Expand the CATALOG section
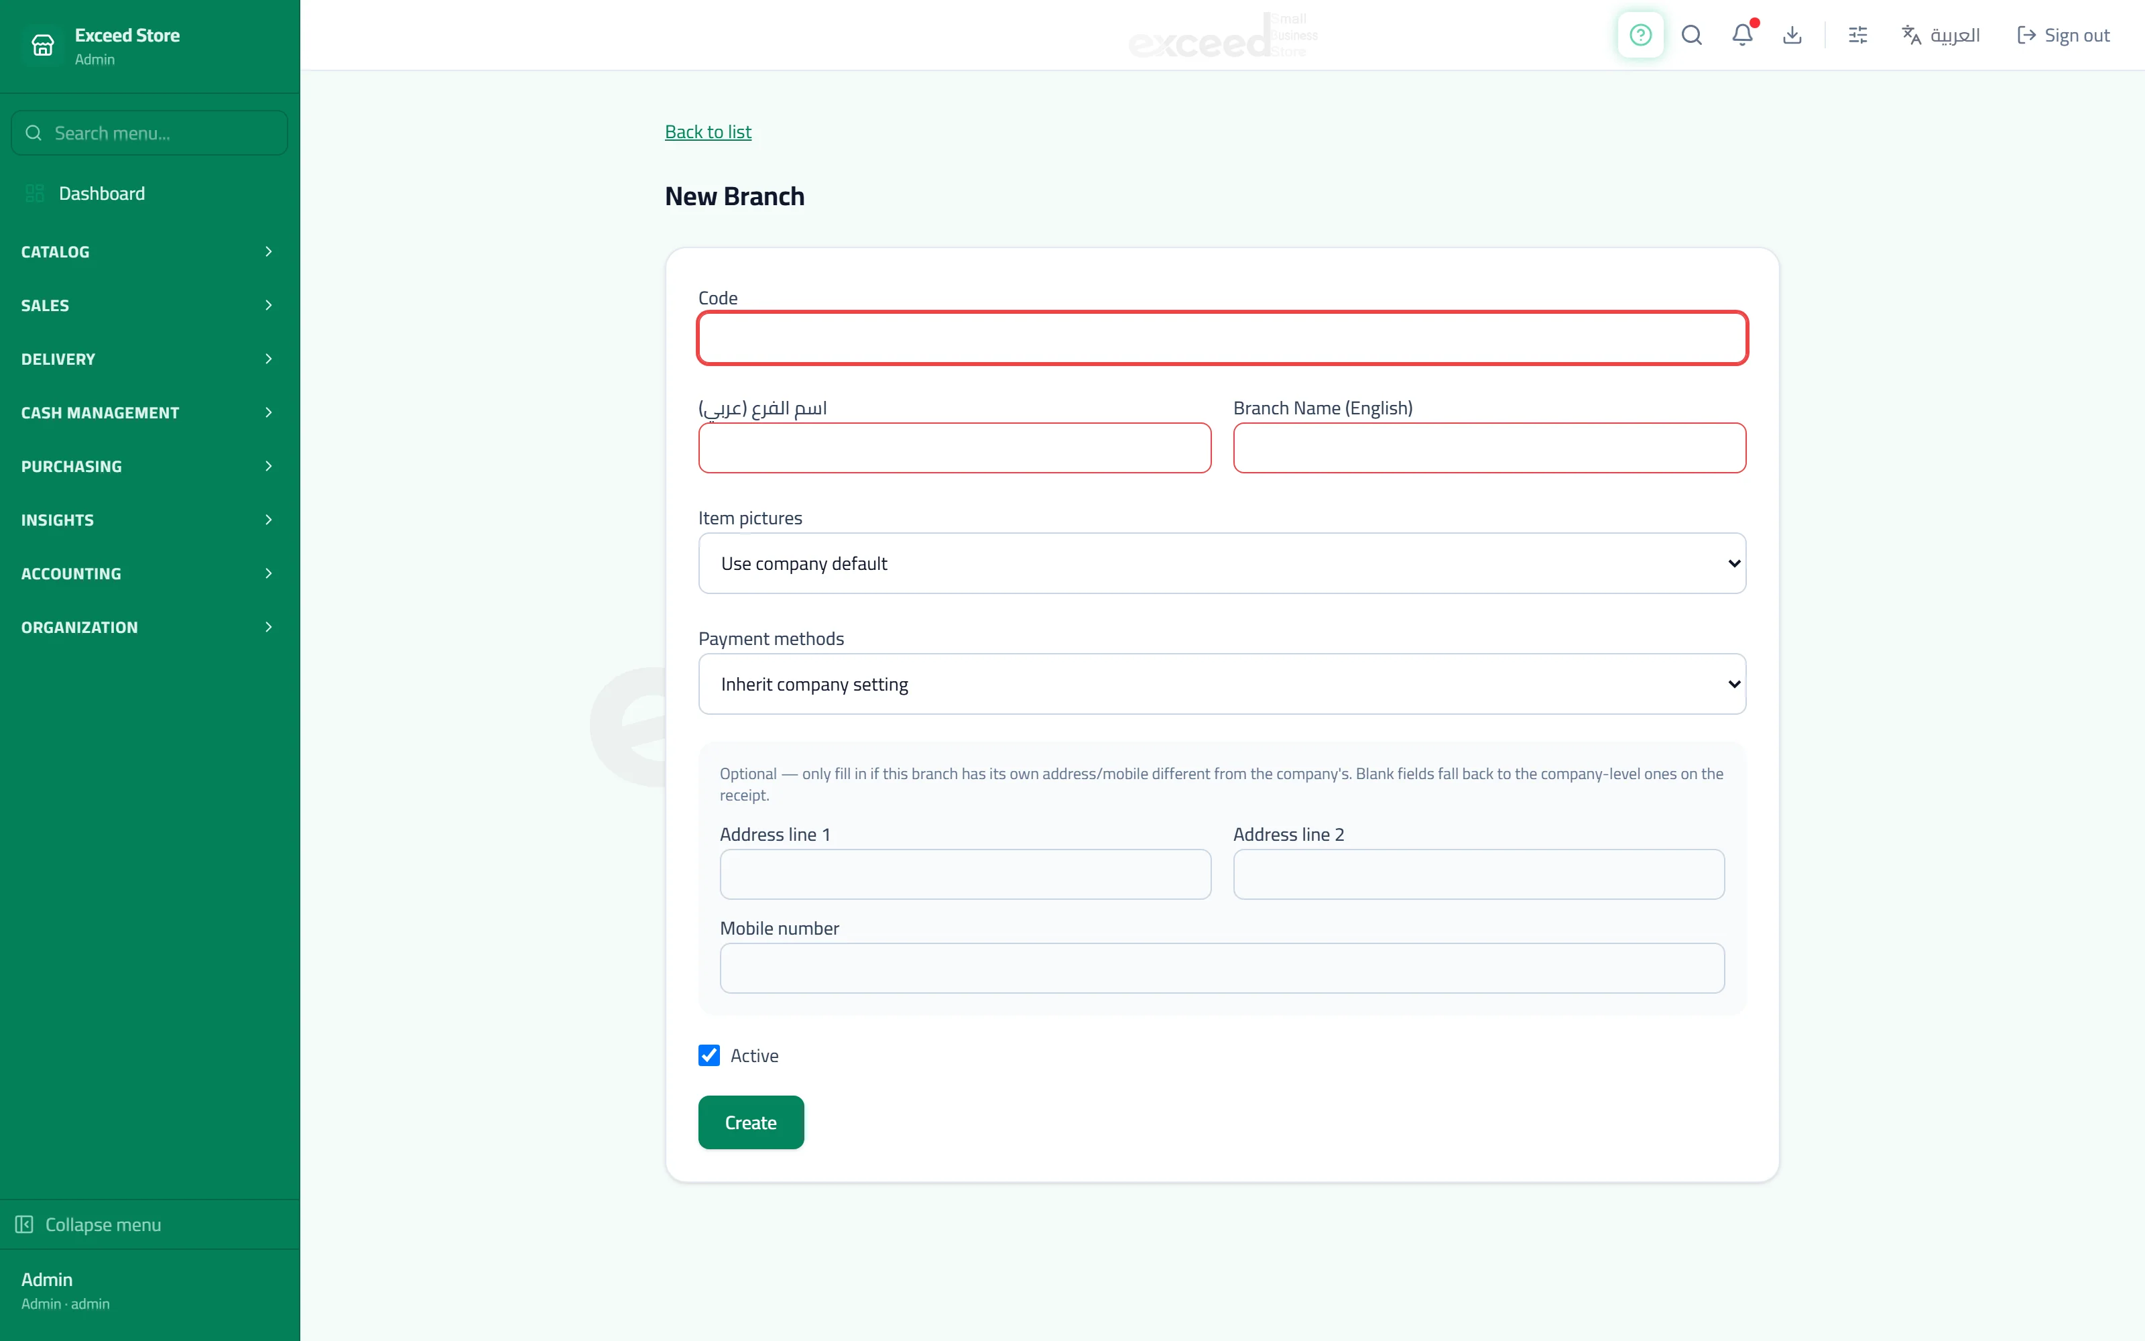 tap(149, 252)
